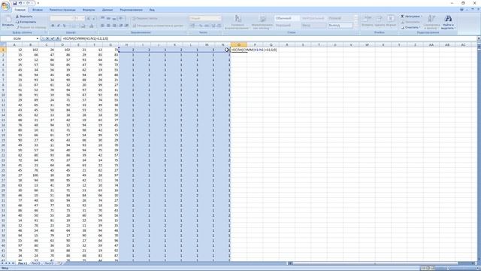Click the increase indent icon
481x271 pixels.
pyautogui.click(x=127, y=26)
